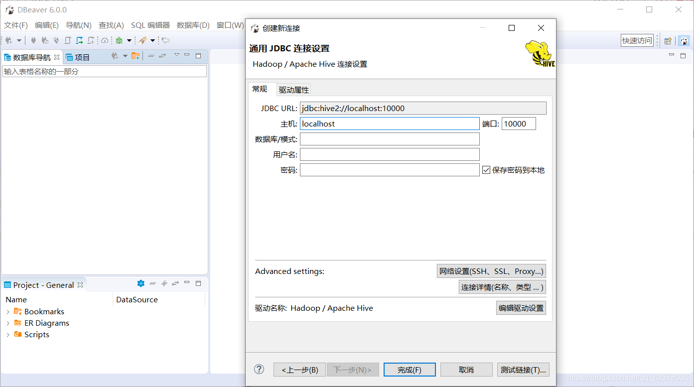
Task: Click the 快速访问 quick access box
Action: point(637,41)
